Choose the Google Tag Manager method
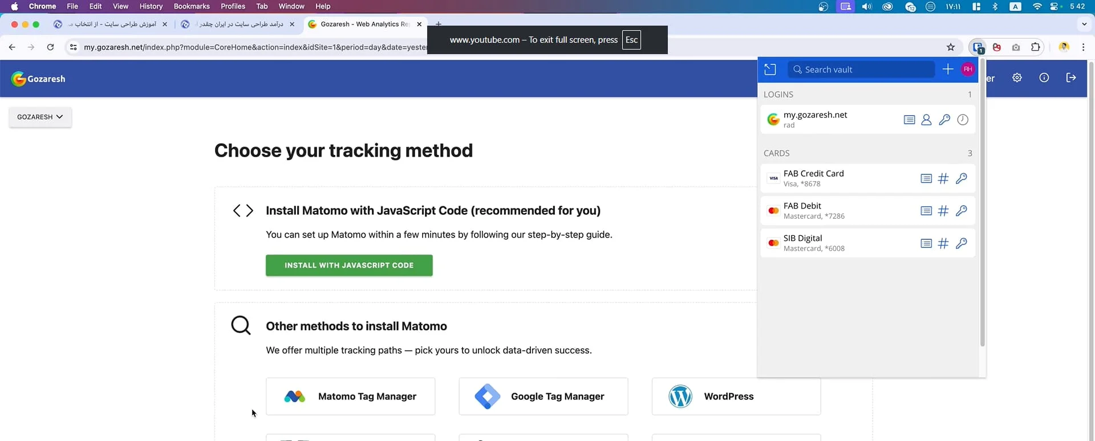 tap(543, 397)
